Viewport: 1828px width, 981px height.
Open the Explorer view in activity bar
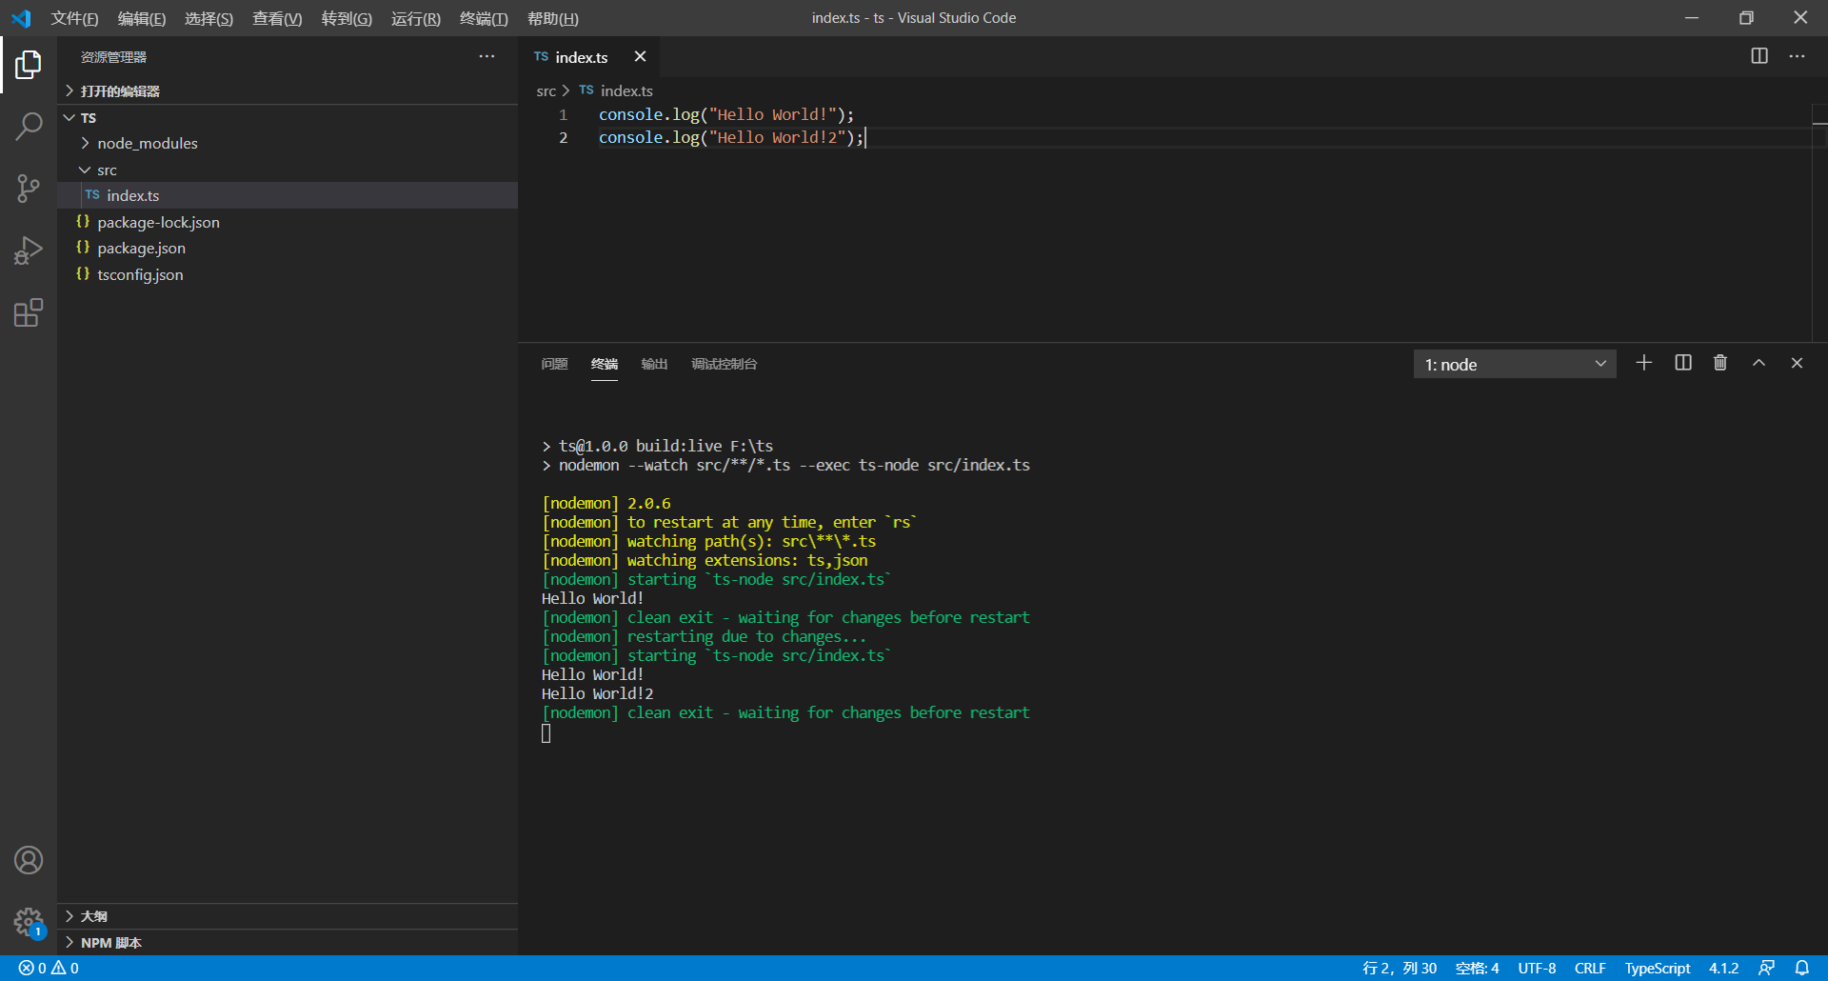tap(29, 65)
